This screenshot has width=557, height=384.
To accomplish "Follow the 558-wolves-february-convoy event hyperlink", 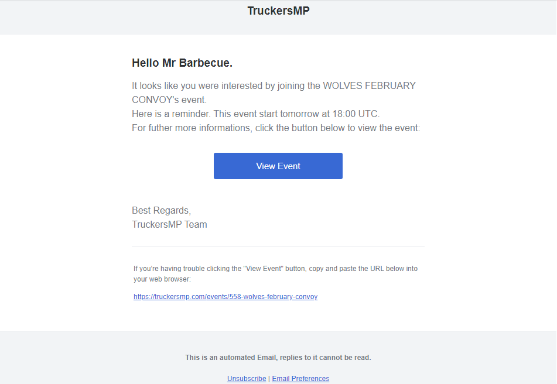I will (x=225, y=297).
